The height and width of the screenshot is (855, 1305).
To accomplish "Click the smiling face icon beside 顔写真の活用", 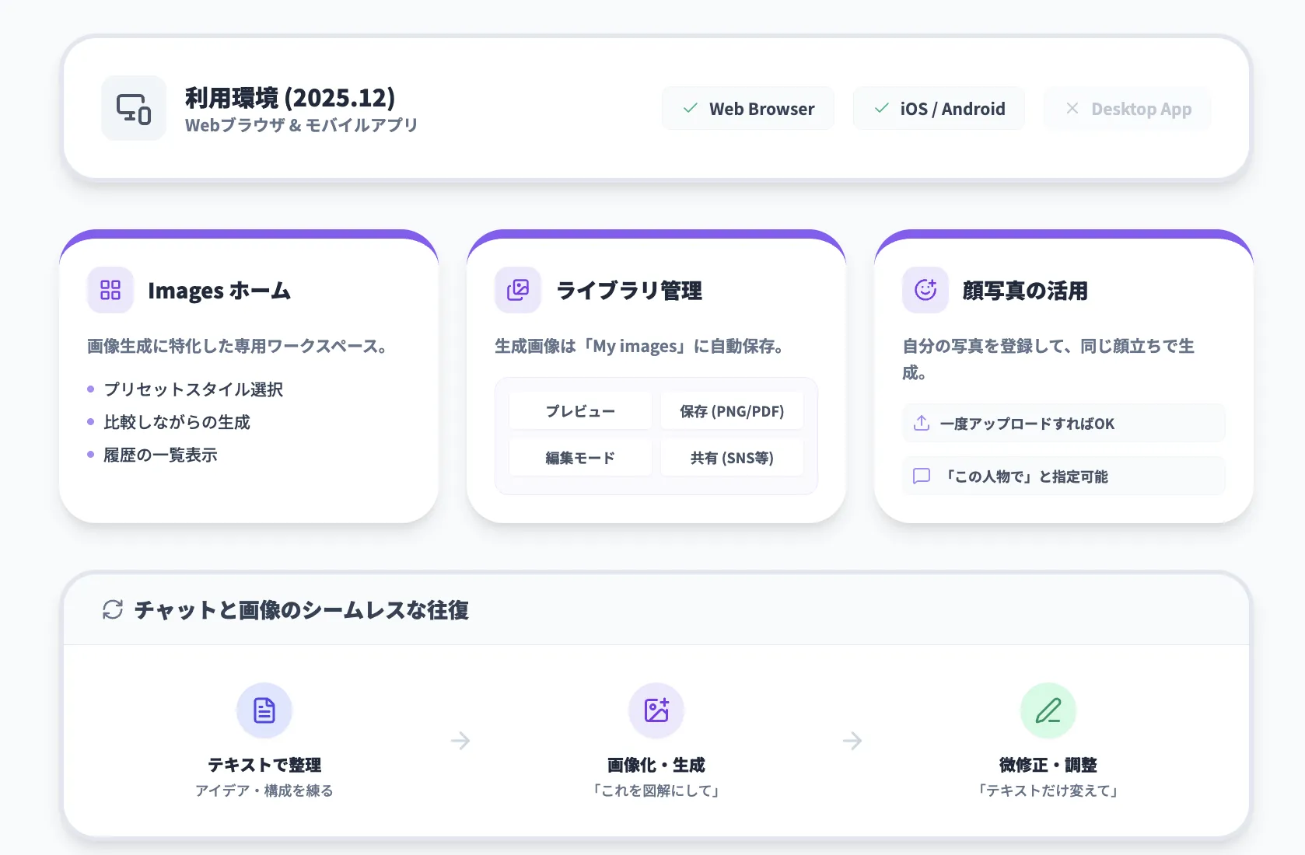I will 925,289.
